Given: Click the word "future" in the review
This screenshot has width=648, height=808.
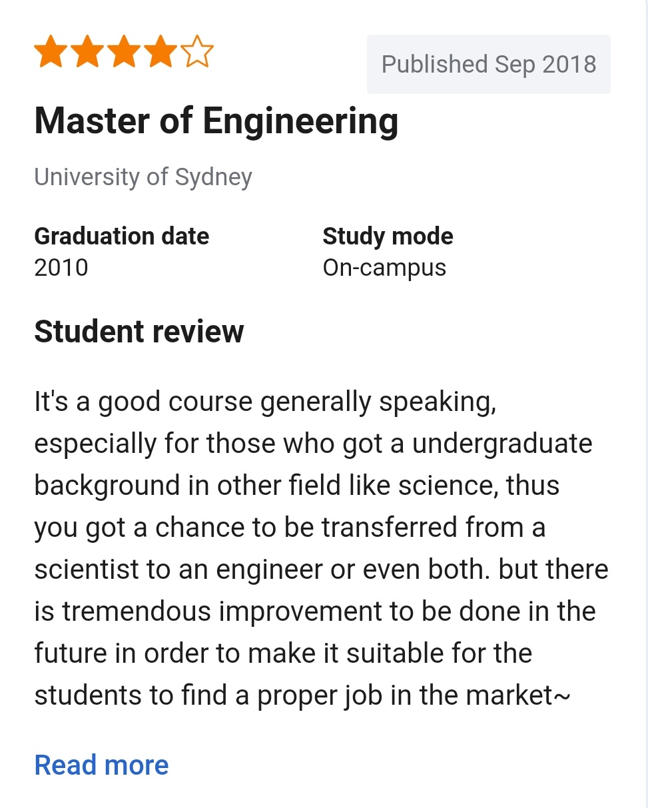Looking at the screenshot, I should [71, 653].
